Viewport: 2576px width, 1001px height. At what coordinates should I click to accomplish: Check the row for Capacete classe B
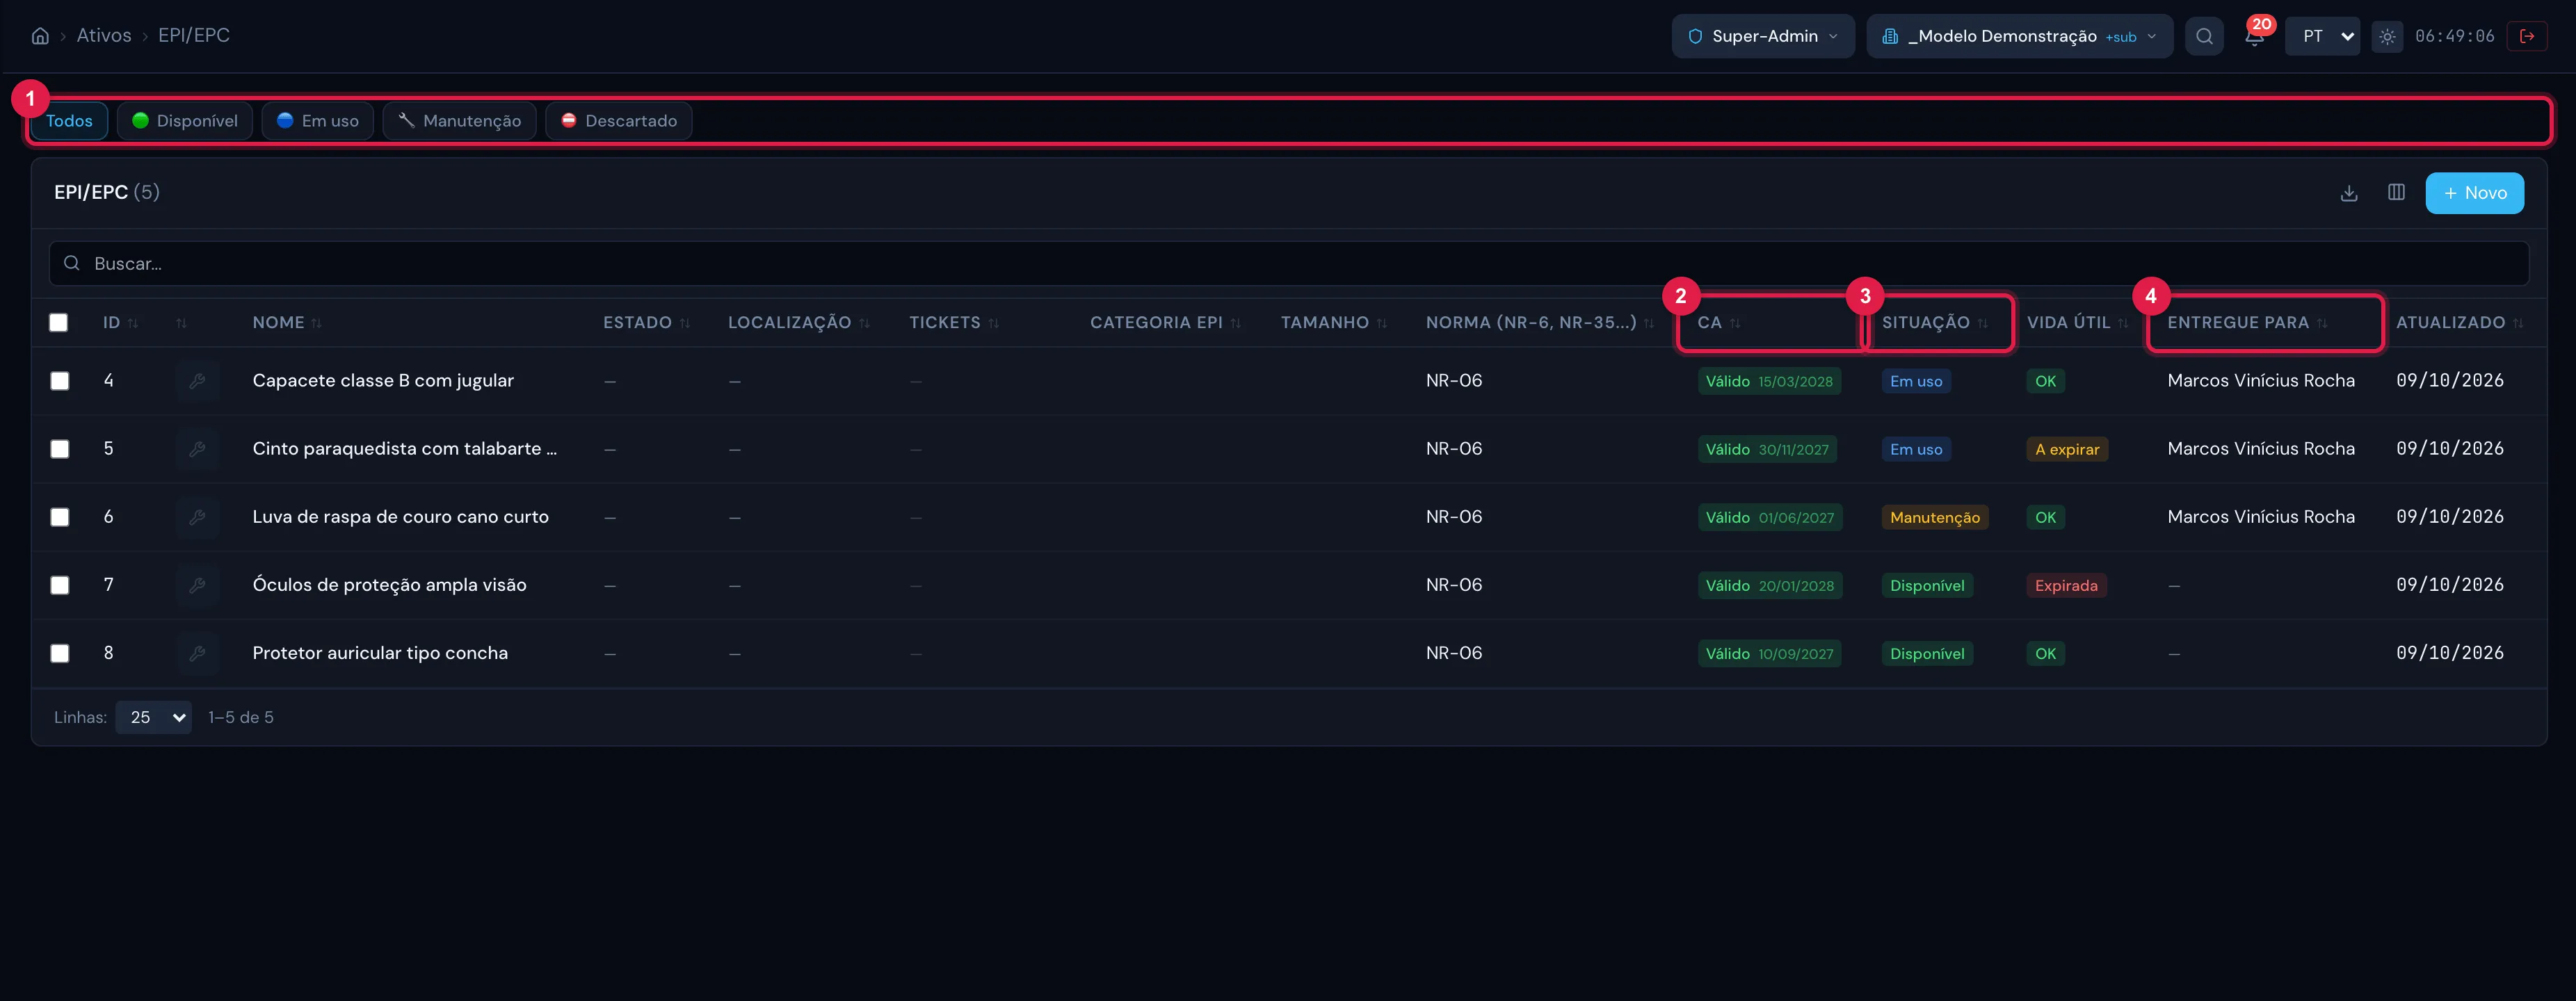[60, 381]
